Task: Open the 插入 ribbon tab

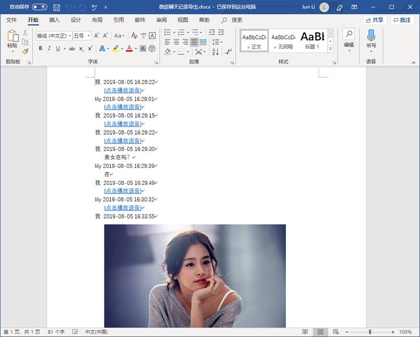Action: 54,20
